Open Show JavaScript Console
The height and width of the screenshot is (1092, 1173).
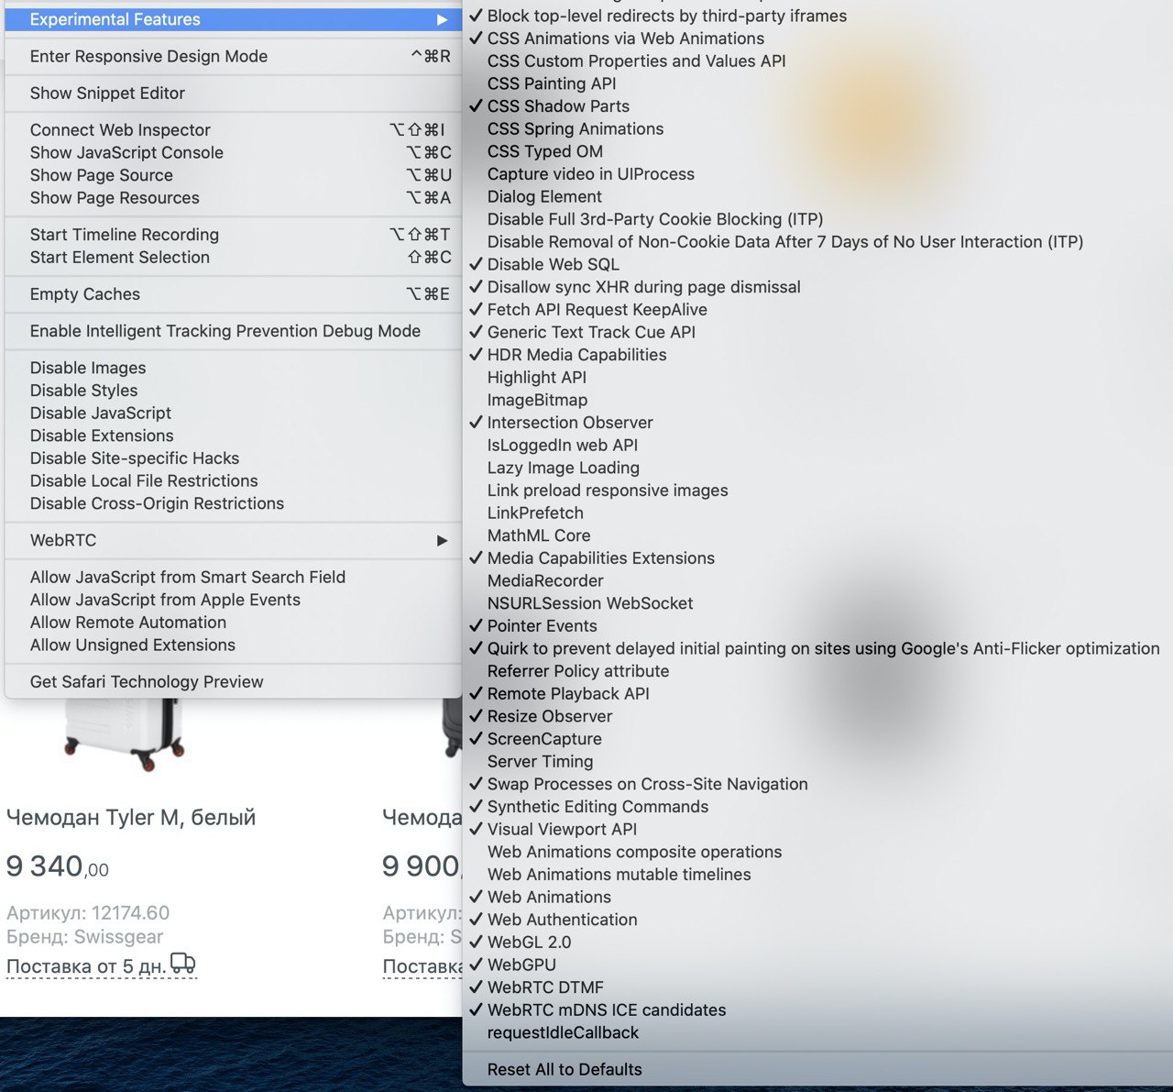tap(233, 152)
